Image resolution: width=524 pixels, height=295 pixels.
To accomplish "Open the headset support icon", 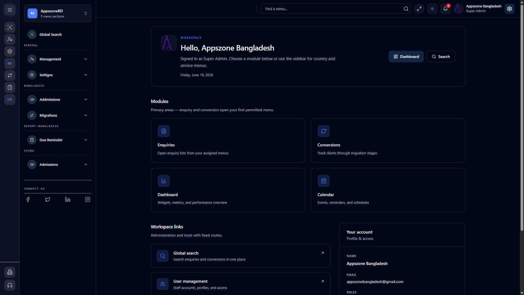I will 10,285.
